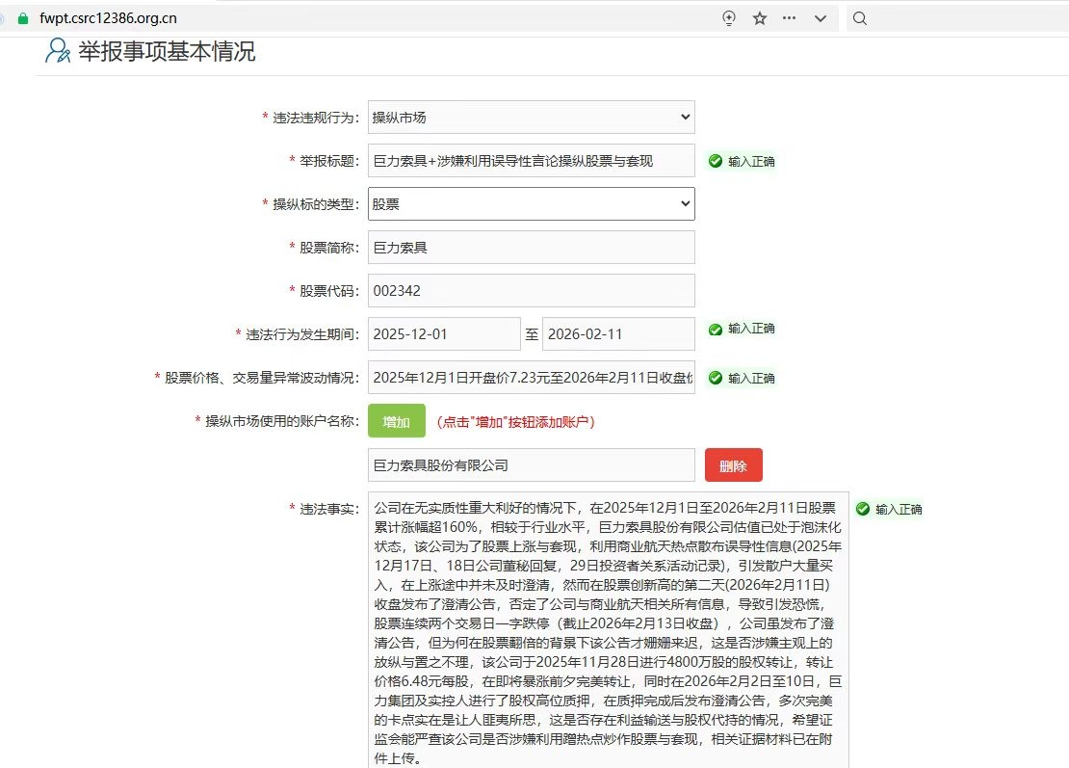Click the end date field 2026-02-11
The width and height of the screenshot is (1069, 768).
click(x=618, y=334)
